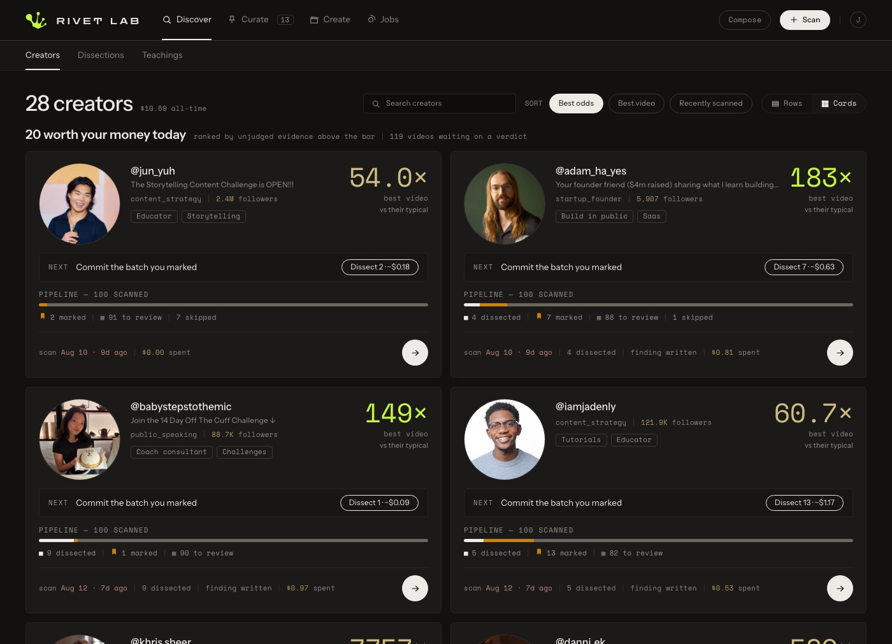Sort by Best odds
This screenshot has width=892, height=644.
click(576, 103)
